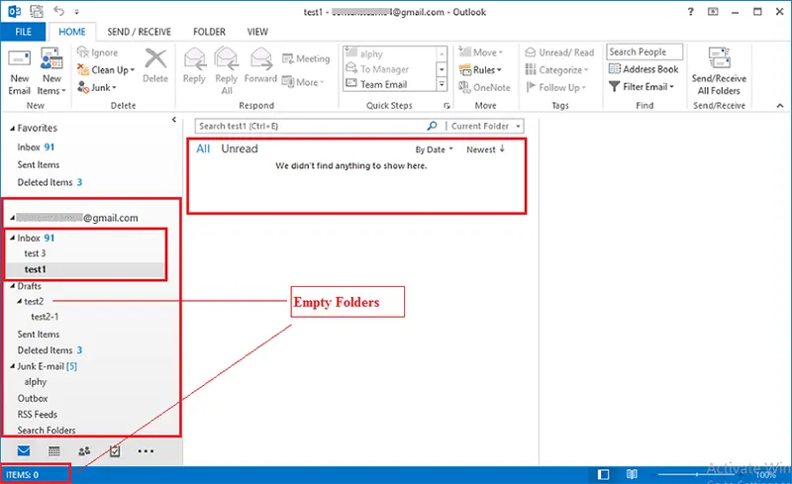792x484 pixels.
Task: Click the Ignore conversation icon
Action: click(83, 52)
